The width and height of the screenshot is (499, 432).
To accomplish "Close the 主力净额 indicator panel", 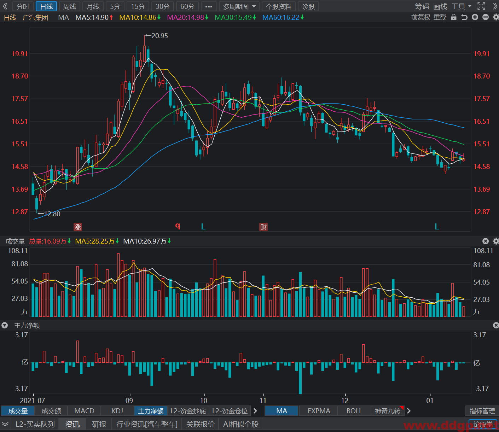I will pyautogui.click(x=496, y=325).
